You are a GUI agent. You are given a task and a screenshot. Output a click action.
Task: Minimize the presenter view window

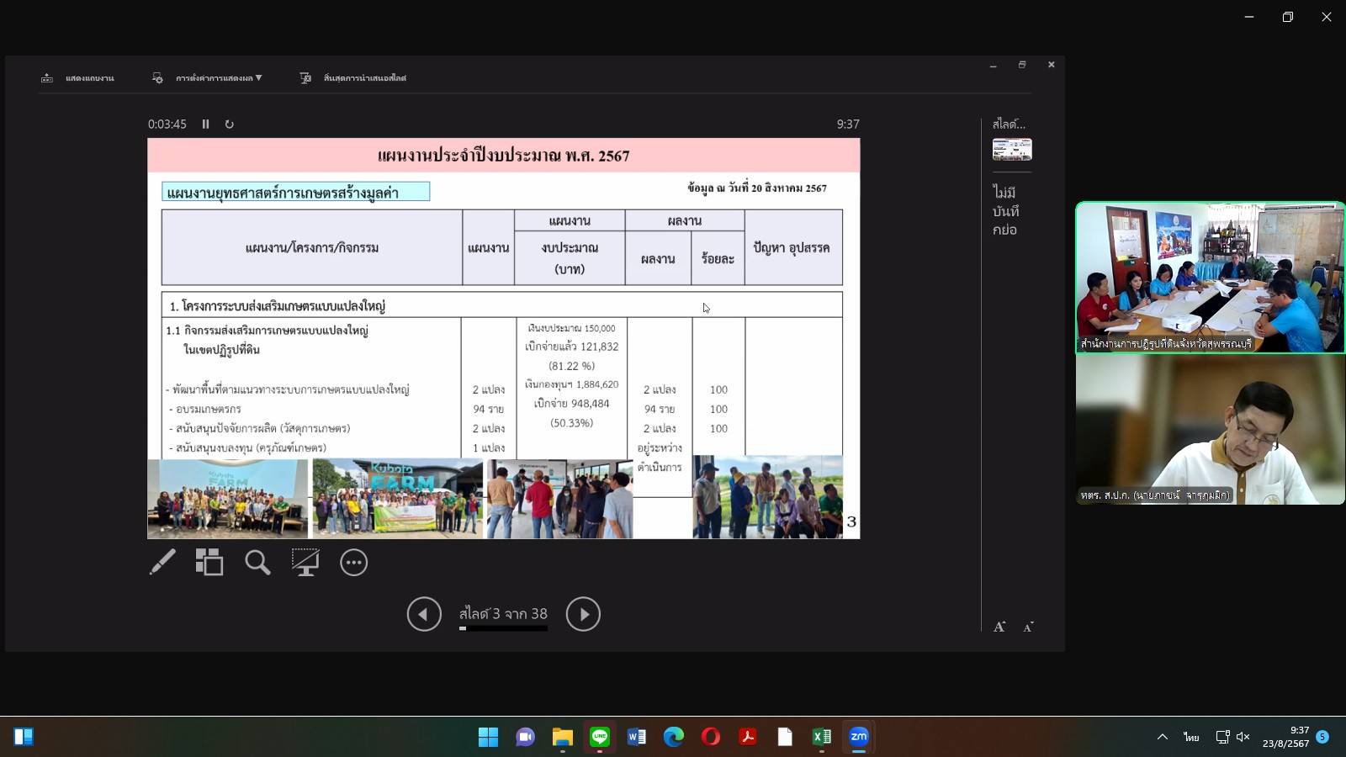994,65
